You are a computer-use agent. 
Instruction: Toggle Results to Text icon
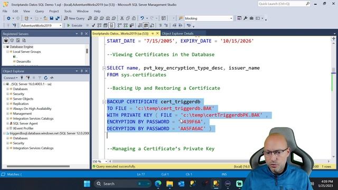(x=140, y=25)
